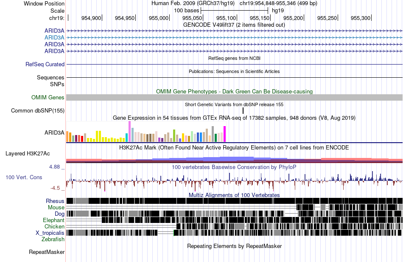Screen dimensions: 403x262
Task: Select the X_tropicalis species label
Action: pos(50,233)
